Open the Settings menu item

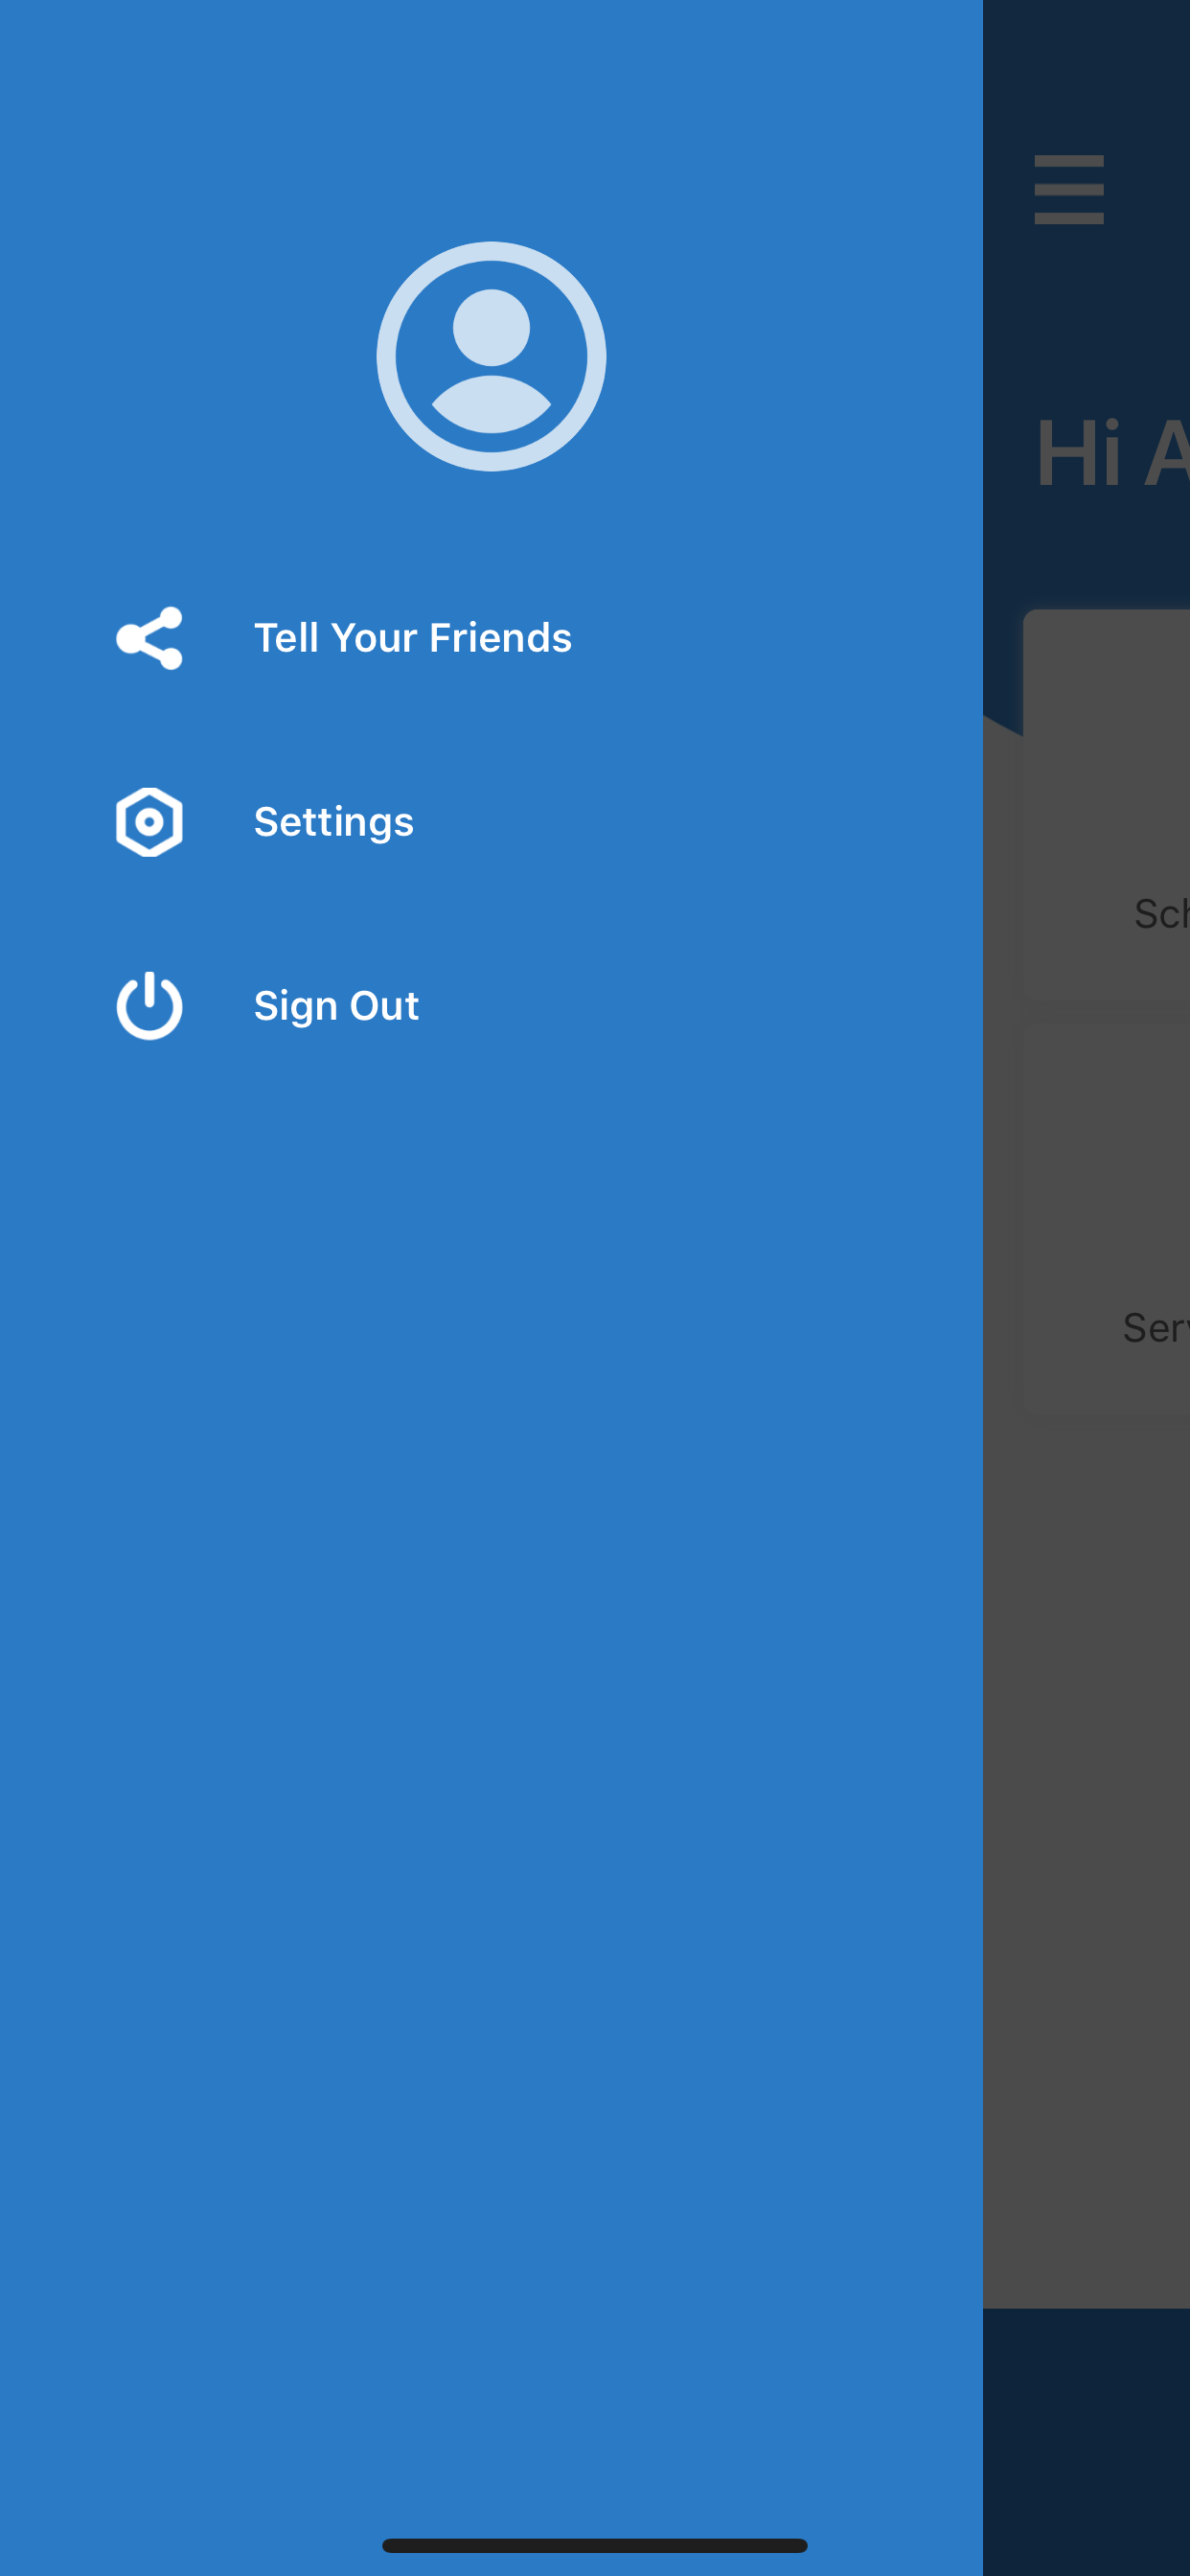[334, 822]
